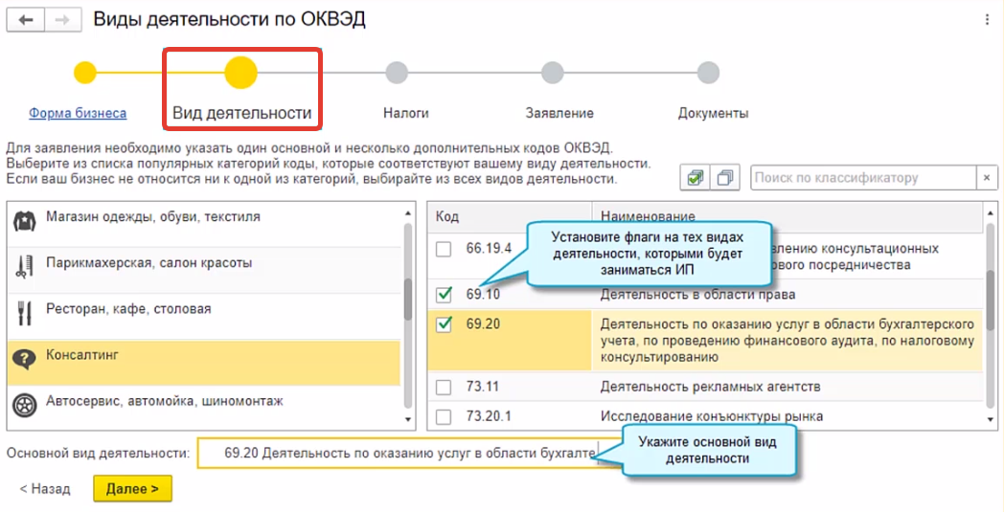Click the Код column header
The width and height of the screenshot is (1004, 512).
[510, 217]
